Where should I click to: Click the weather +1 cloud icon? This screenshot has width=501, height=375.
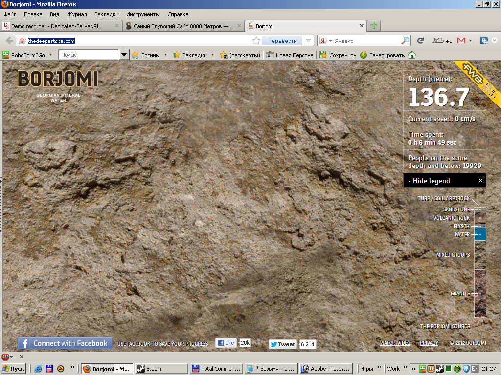pyautogui.click(x=442, y=41)
